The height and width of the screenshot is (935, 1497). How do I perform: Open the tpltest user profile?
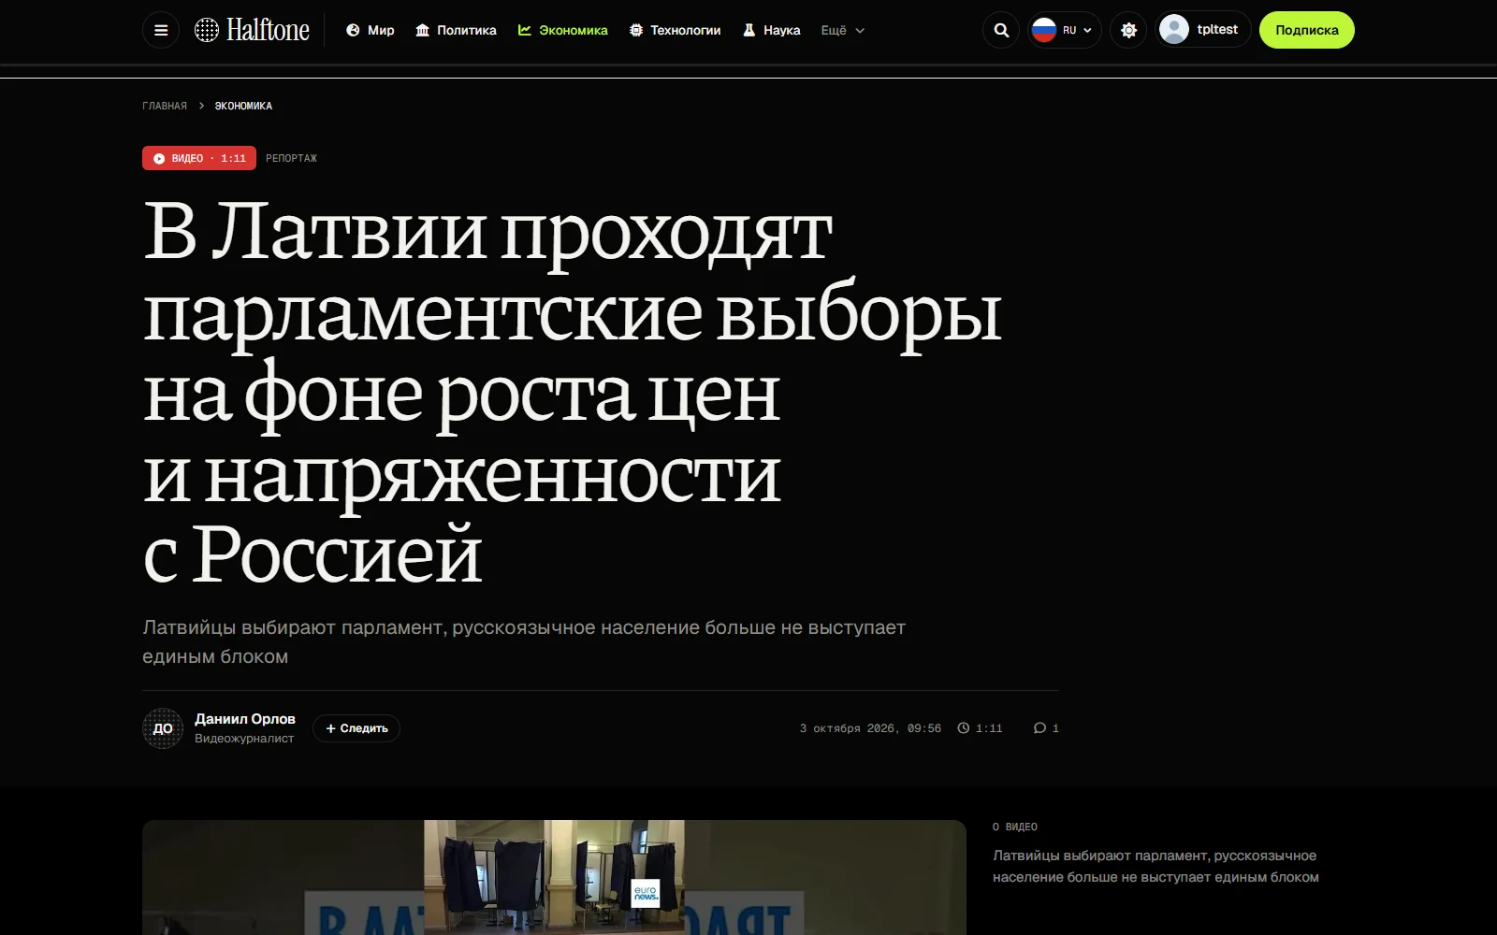click(1203, 30)
